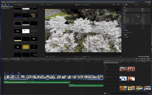152x95 pixels.
Task: Open the select tool arrow dropdown
Action: pos(23,59)
